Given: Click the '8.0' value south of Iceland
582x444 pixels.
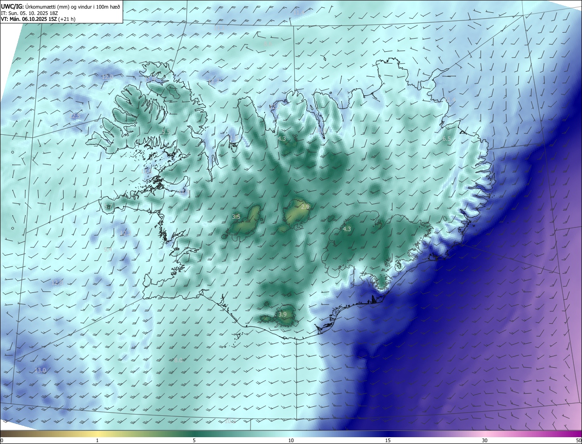Looking at the screenshot, I should coord(178,360).
